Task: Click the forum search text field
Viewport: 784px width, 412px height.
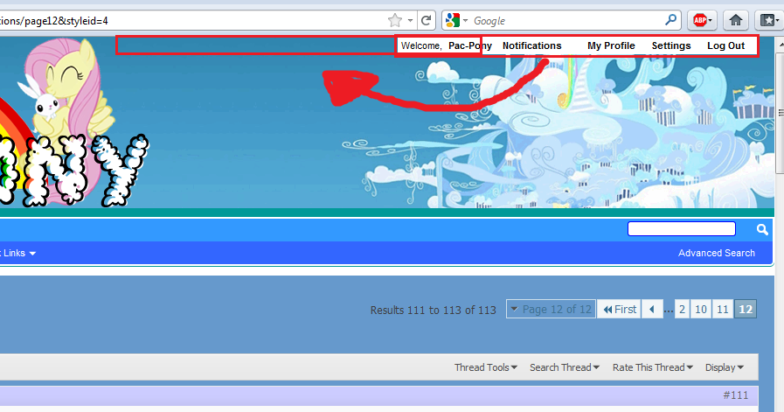Action: click(x=682, y=229)
